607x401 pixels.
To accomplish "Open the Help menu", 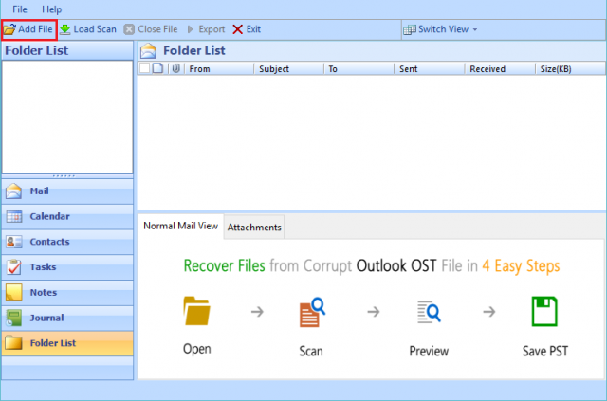I will click(51, 9).
